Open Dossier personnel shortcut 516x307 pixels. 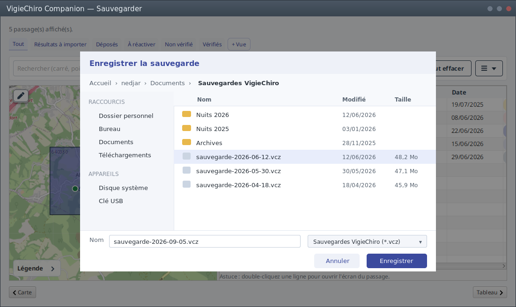126,116
